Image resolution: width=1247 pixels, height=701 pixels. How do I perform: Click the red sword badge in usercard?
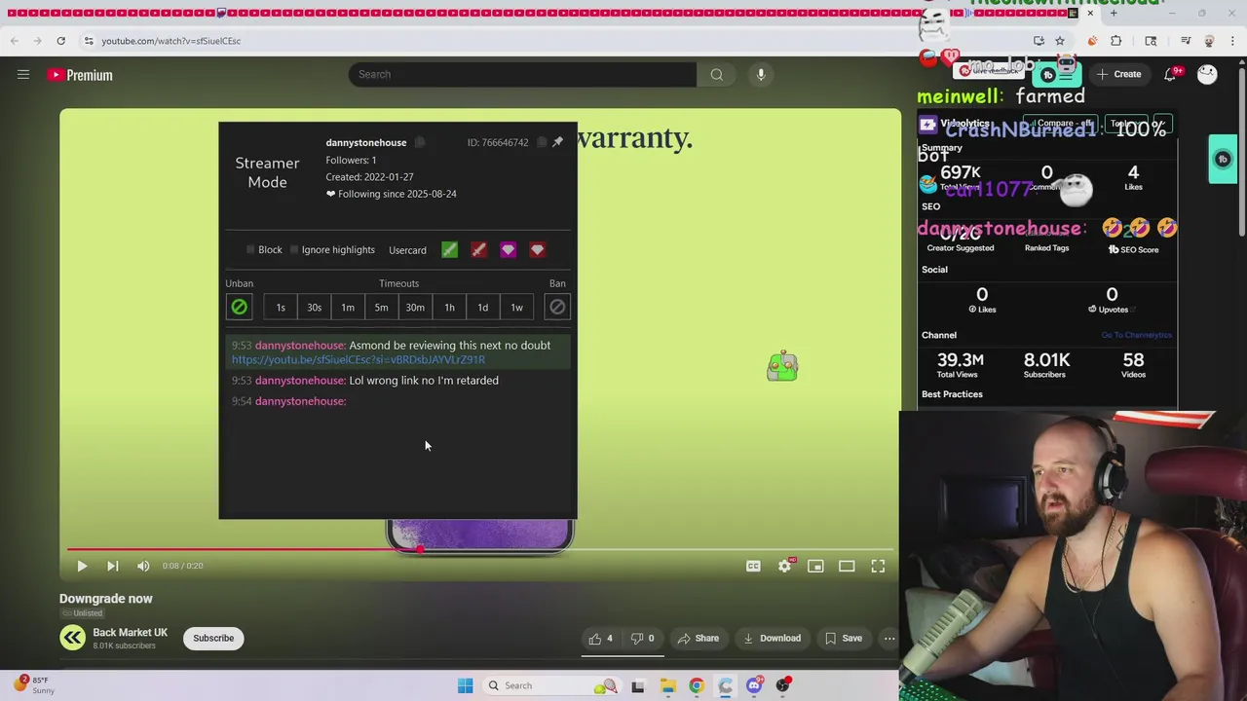(478, 250)
